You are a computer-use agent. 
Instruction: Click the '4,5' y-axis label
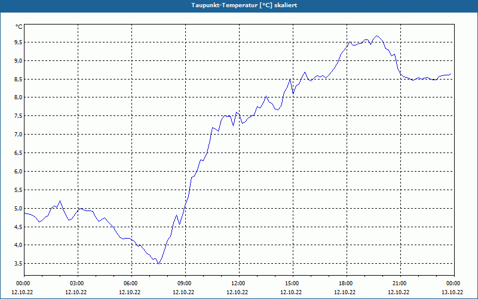19,227
